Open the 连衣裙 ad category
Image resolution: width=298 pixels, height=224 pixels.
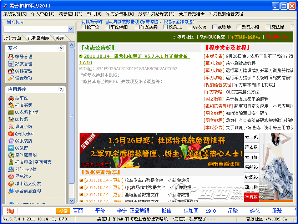point(251,147)
